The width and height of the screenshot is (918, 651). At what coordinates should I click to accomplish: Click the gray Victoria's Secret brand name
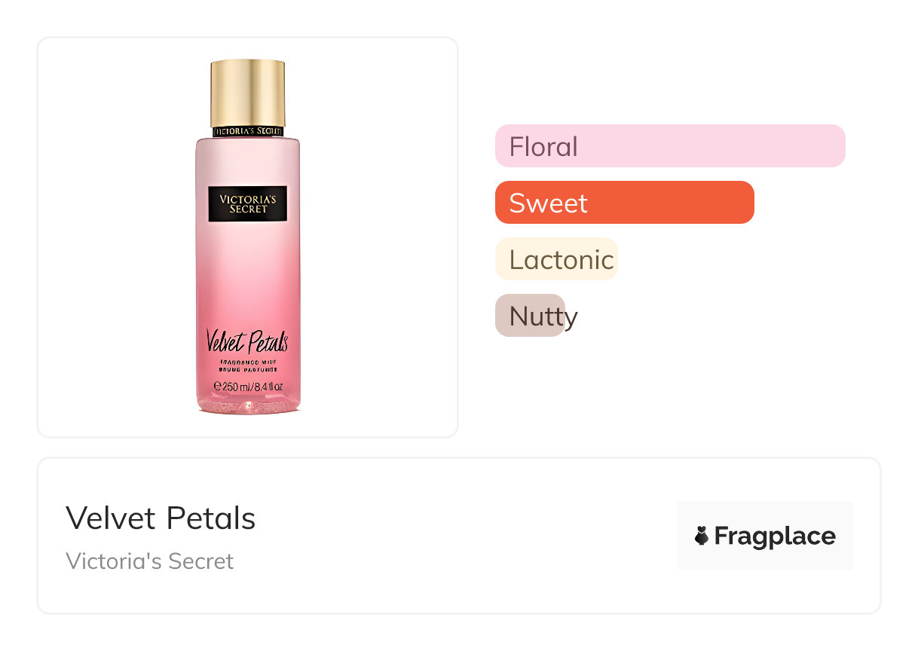click(x=149, y=561)
